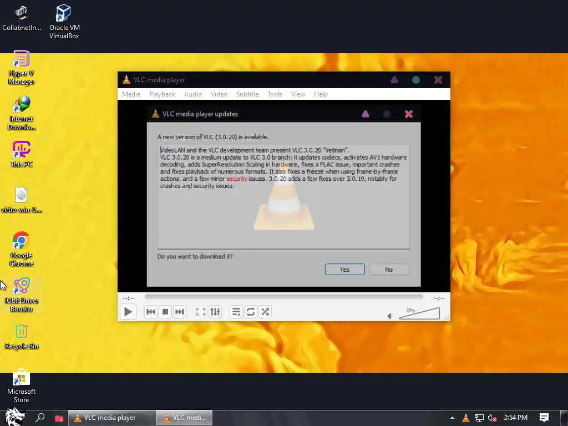Maximize the VLC media player window
The width and height of the screenshot is (568, 426).
416,80
